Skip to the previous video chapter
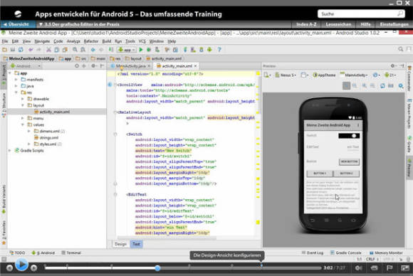 click(9, 268)
